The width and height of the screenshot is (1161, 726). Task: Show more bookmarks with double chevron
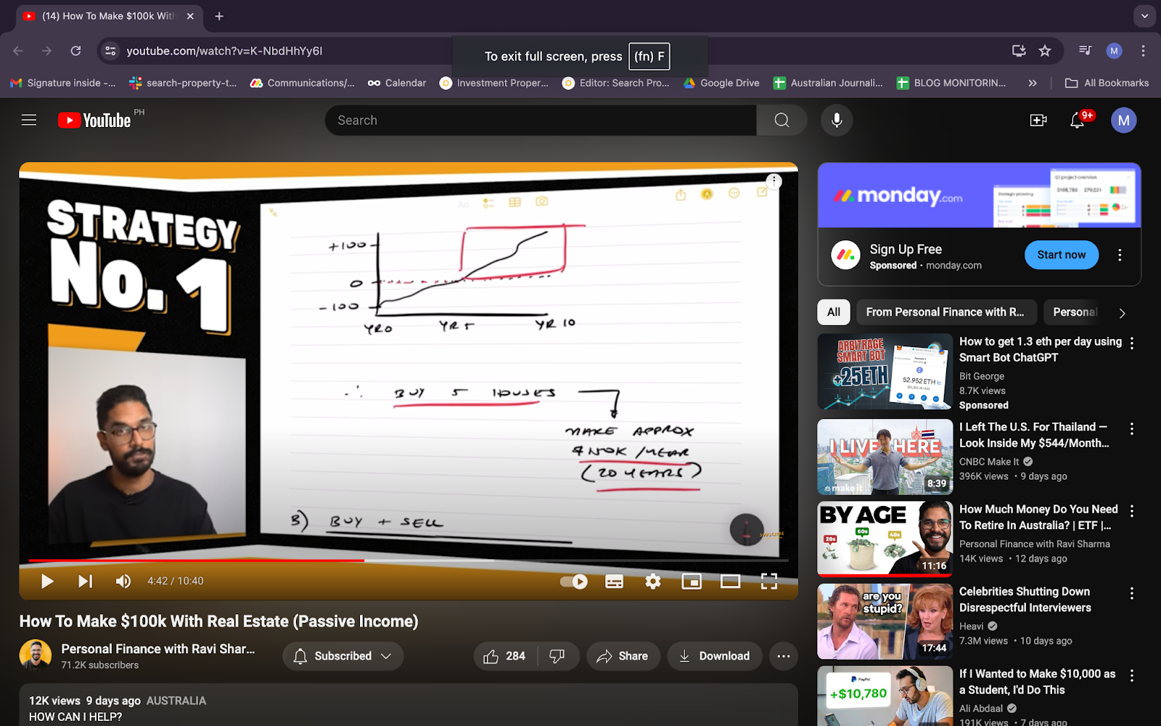1033,83
